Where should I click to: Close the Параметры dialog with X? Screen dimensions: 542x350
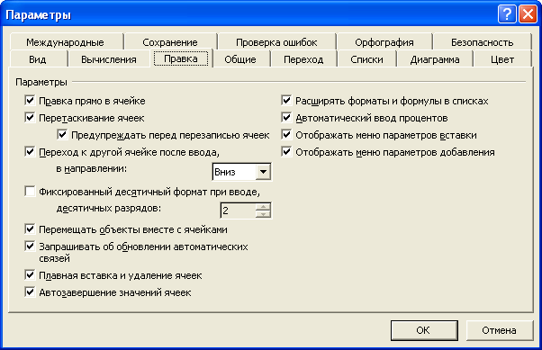[x=528, y=14]
